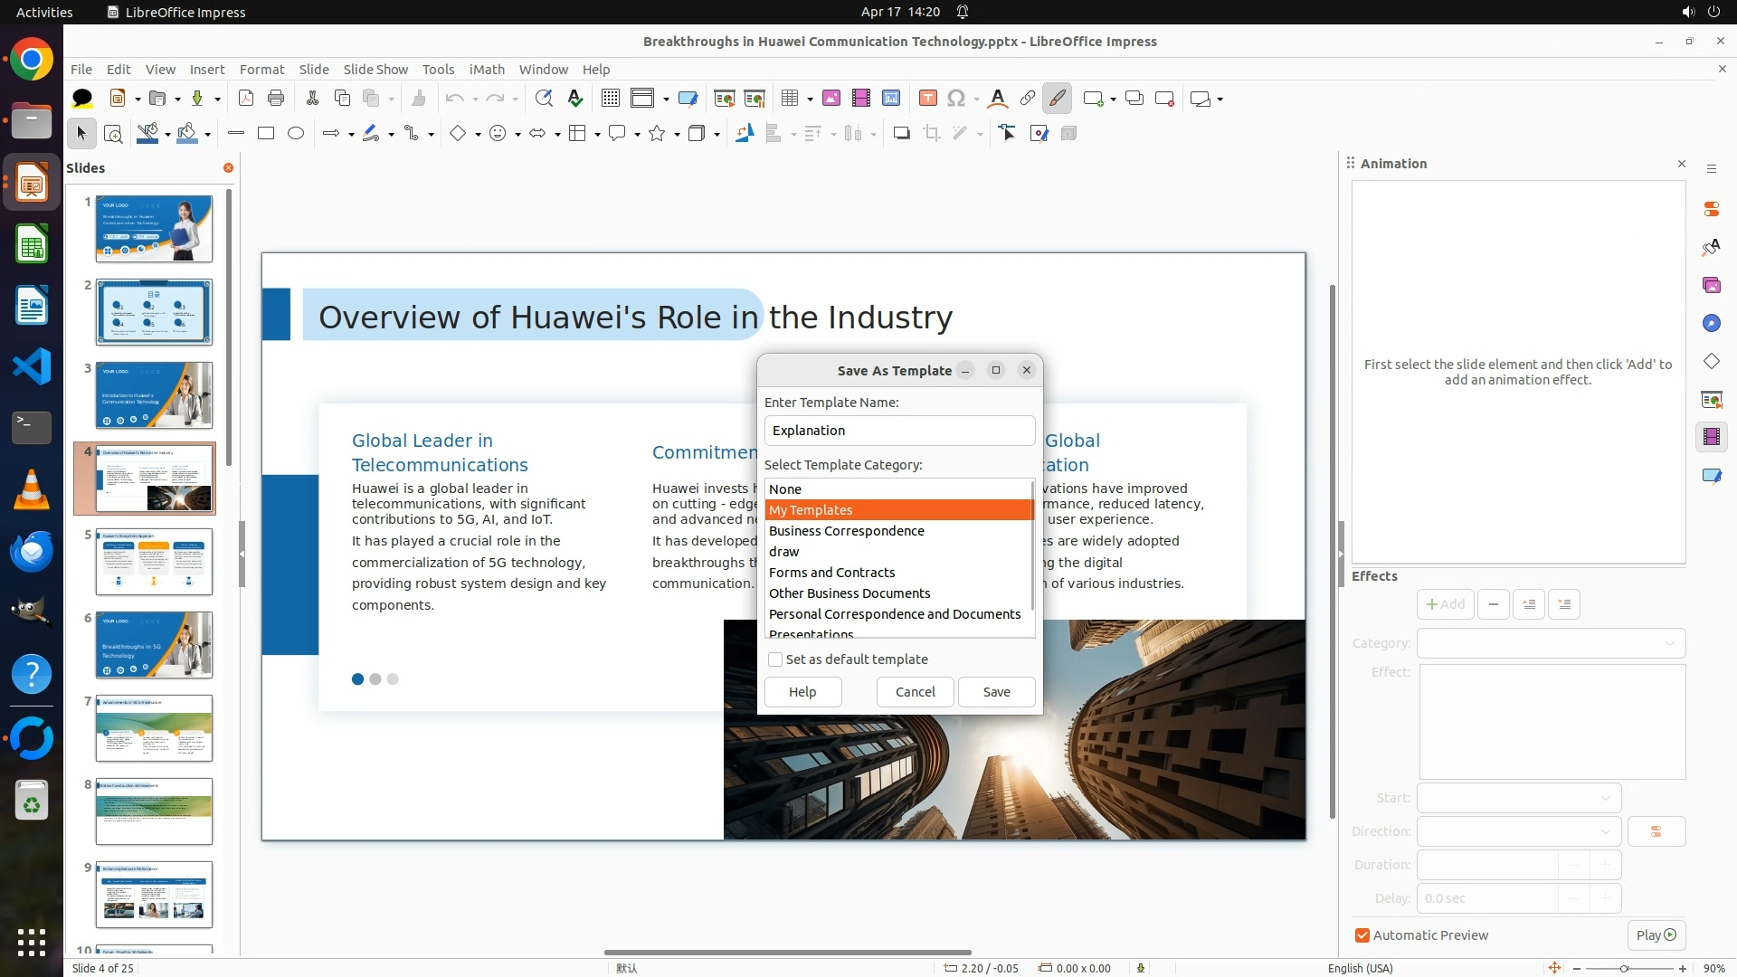Select the Rectangle drawing tool
The image size is (1737, 977).
266,134
